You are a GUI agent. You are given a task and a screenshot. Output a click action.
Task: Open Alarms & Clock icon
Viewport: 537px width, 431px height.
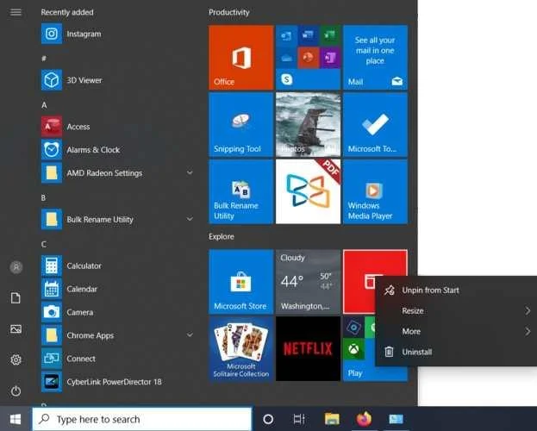pyautogui.click(x=52, y=149)
